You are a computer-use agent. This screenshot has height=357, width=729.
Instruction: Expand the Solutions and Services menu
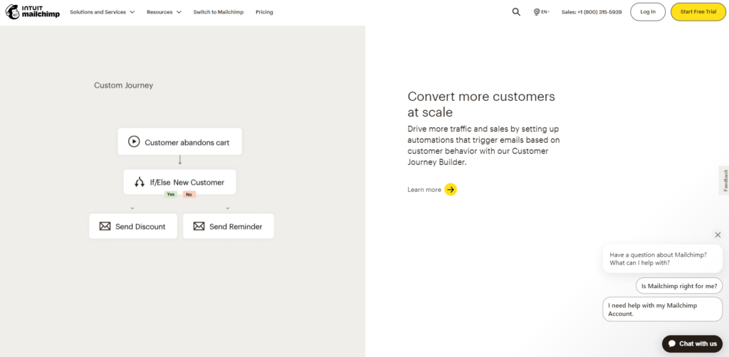[x=103, y=12]
